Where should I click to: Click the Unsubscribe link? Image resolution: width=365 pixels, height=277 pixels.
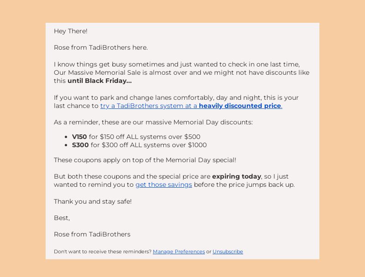click(x=228, y=251)
